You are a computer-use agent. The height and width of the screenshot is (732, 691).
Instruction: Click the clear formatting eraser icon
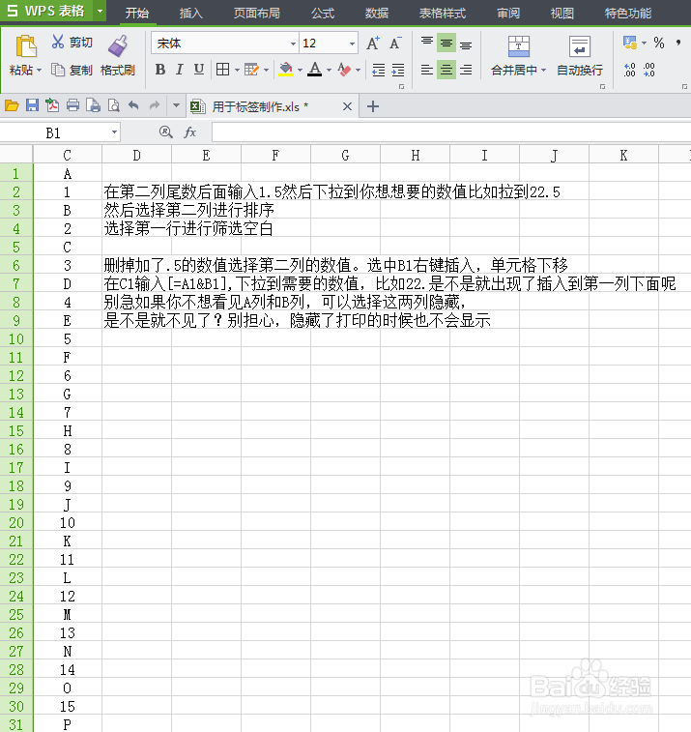click(344, 70)
